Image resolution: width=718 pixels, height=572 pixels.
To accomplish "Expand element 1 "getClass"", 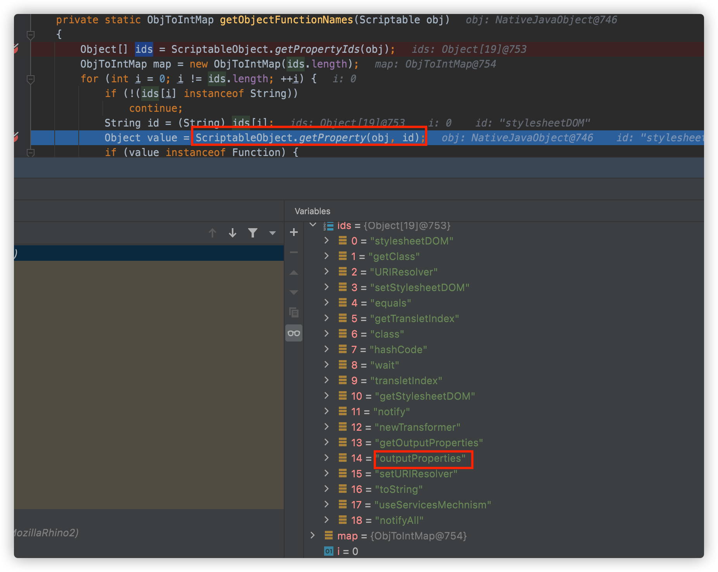I will 326,256.
